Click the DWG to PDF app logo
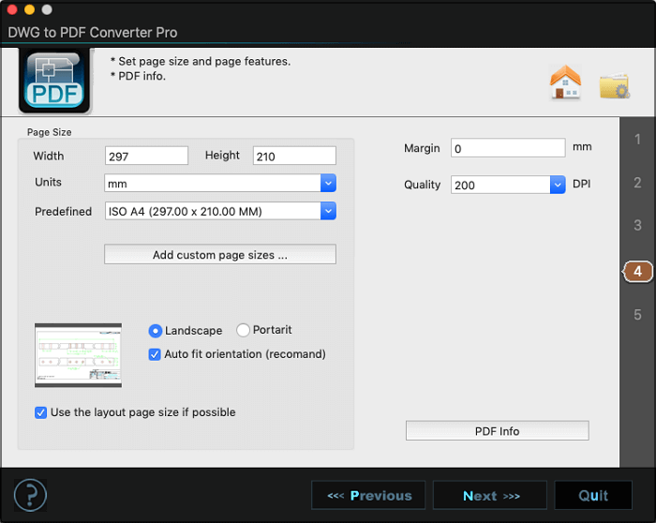Screen dimensions: 656x523 click(x=54, y=81)
